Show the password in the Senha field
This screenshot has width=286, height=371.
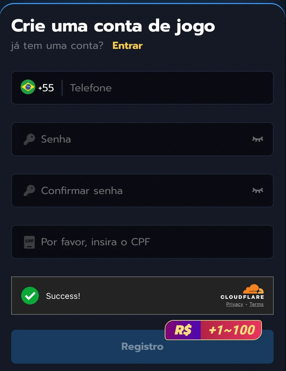point(258,139)
